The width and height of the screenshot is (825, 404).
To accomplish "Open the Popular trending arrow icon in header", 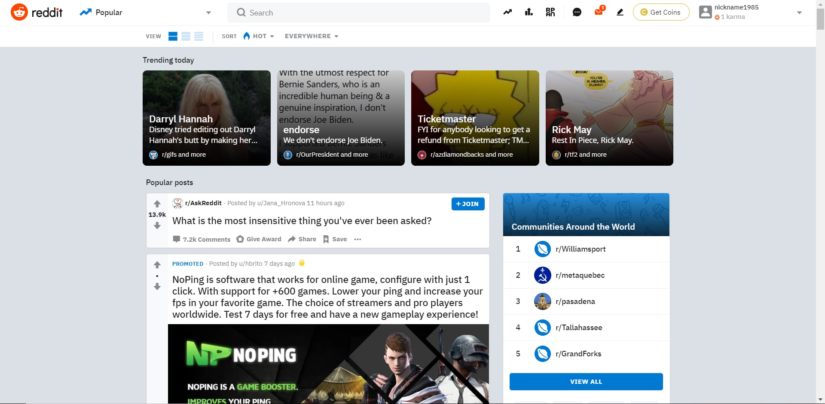I will tap(507, 12).
